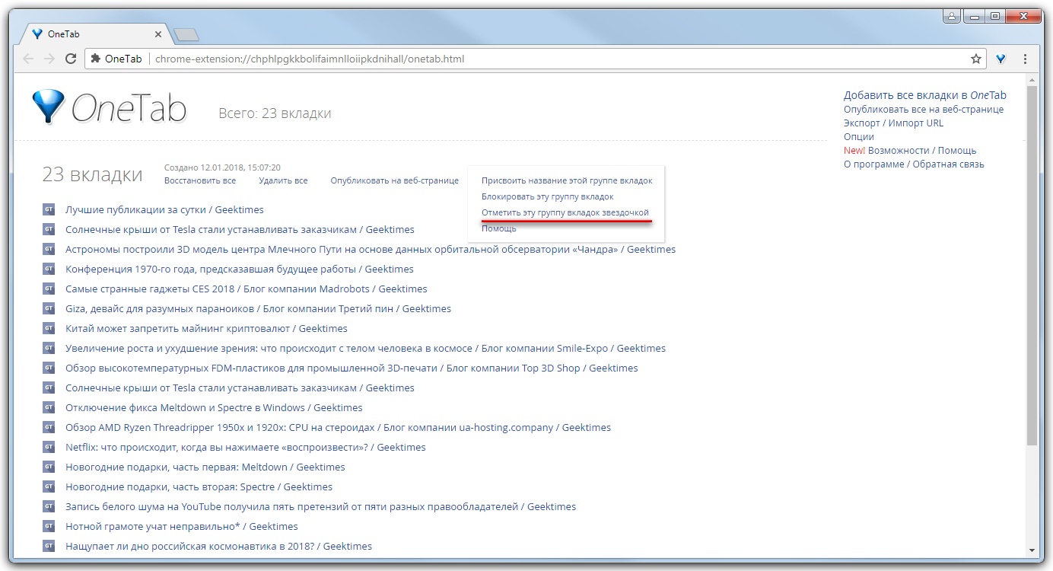This screenshot has height=571, width=1053.
Task: Open 'Самые странные гаджеты CES 2018' link
Action: click(x=247, y=289)
